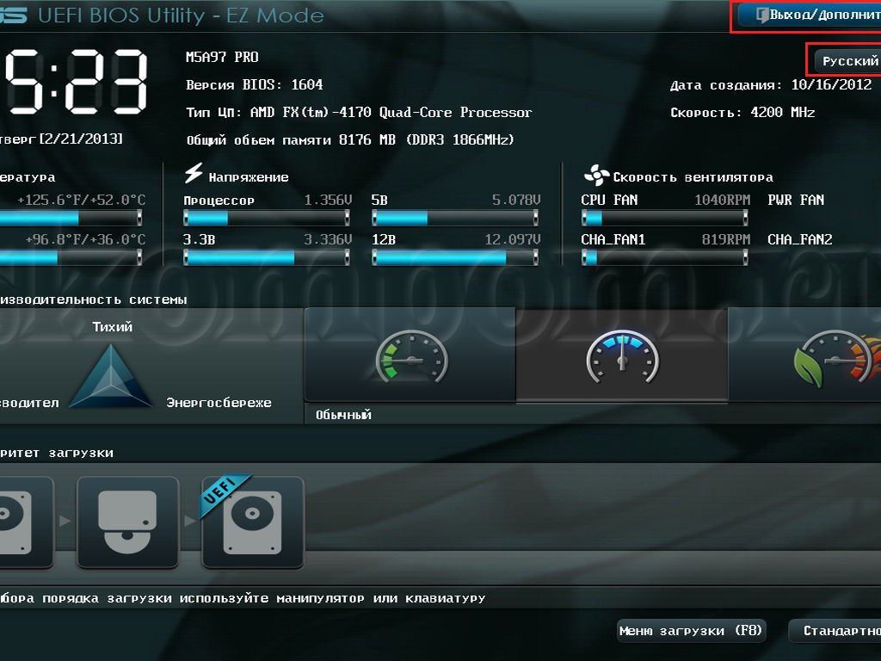The width and height of the screenshot is (881, 661).
Task: Select Тихий quiet mode label
Action: pyautogui.click(x=112, y=327)
